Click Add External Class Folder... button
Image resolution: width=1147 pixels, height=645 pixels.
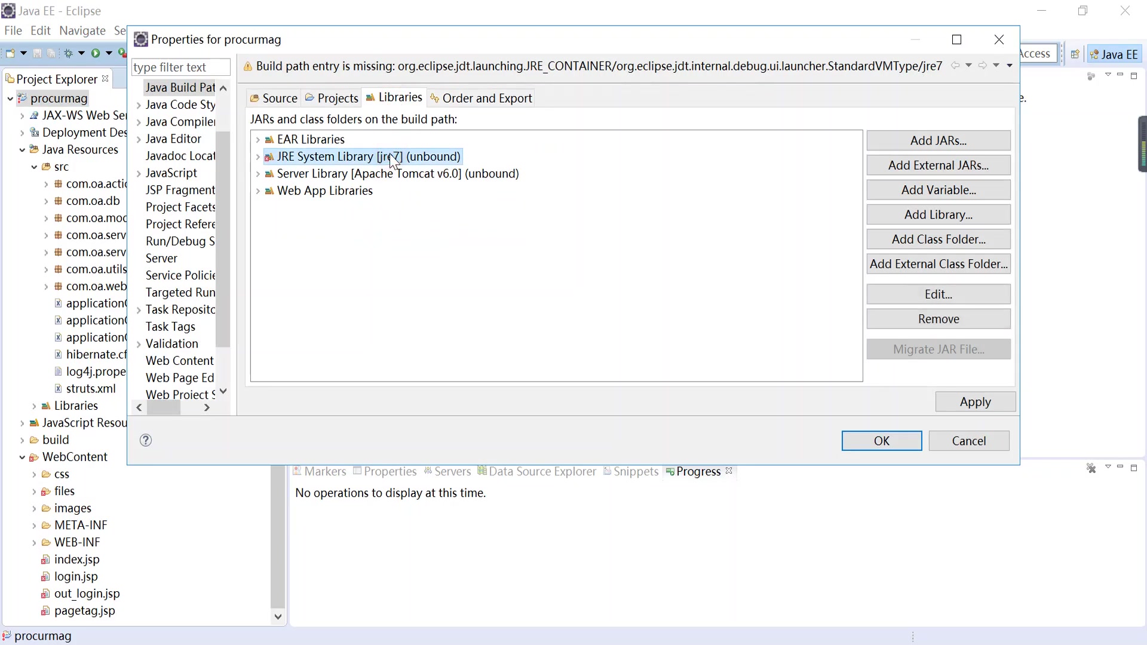[x=939, y=263]
